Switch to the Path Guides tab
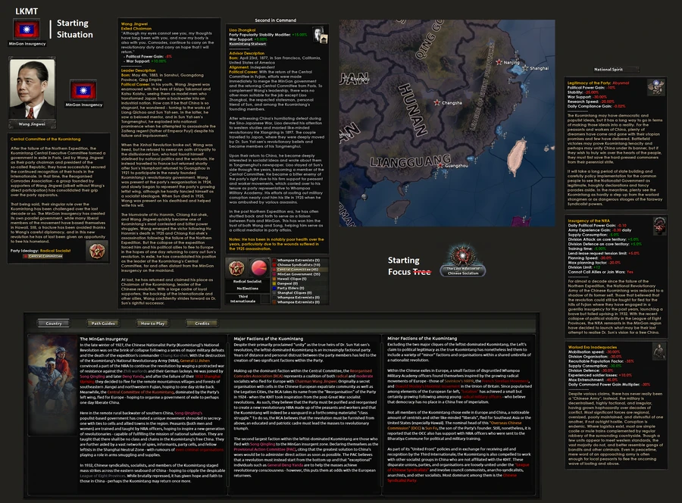This screenshot has height=503, width=682. coord(102,324)
